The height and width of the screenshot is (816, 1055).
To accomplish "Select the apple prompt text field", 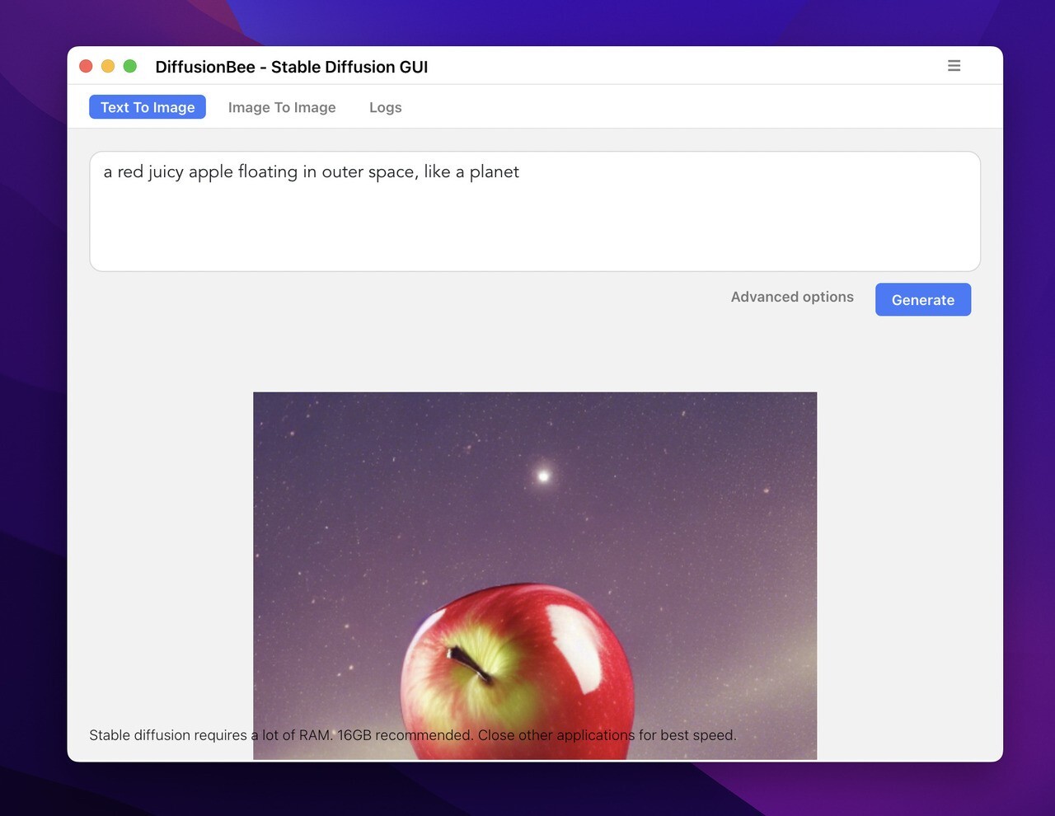I will (534, 210).
